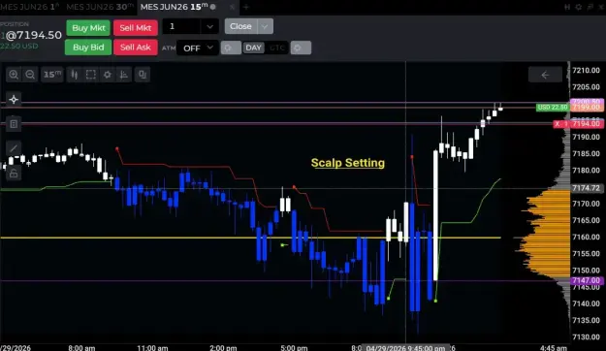Select the crosshair cursor tool
The height and width of the screenshot is (351, 606).
point(14,99)
